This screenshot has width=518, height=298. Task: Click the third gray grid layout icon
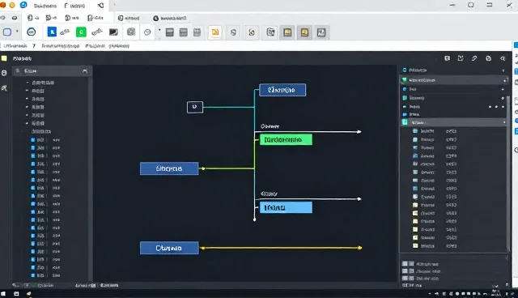tap(197, 32)
